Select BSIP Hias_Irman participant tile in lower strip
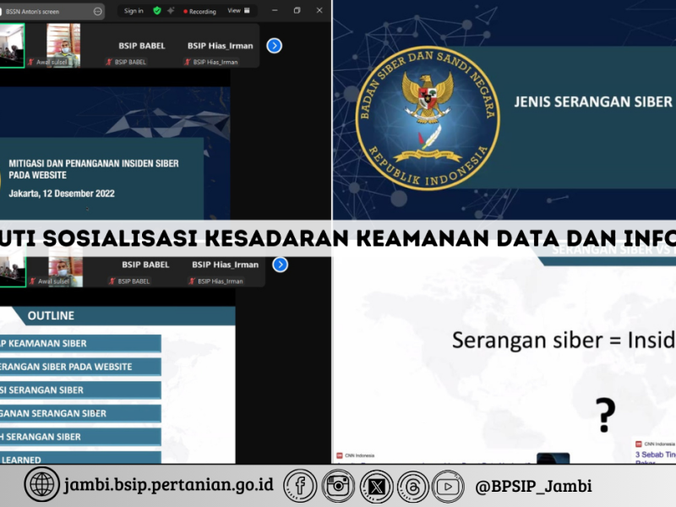 click(225, 272)
